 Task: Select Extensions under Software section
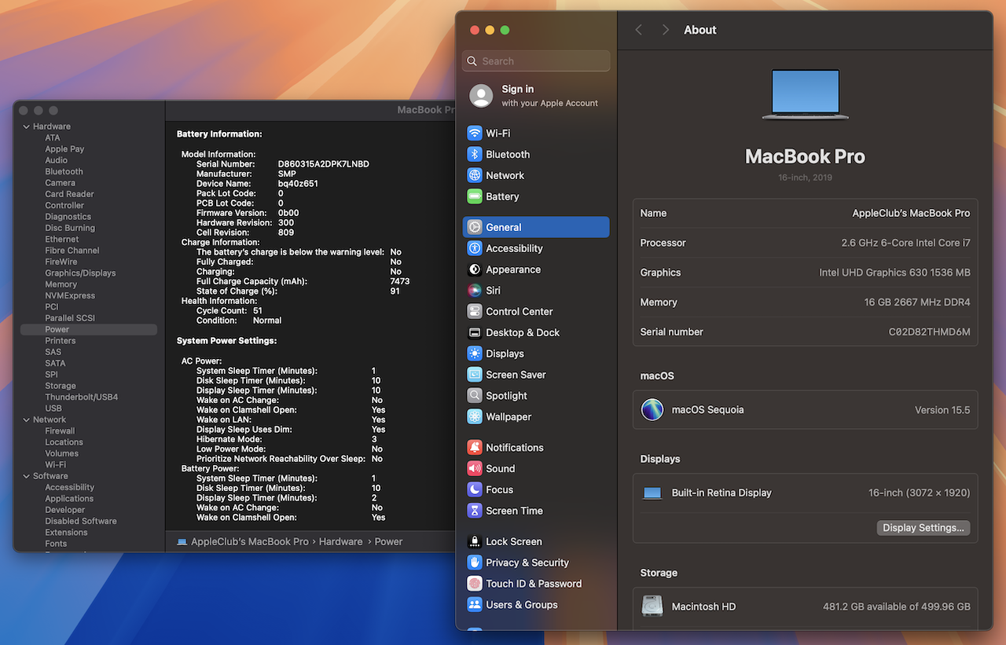[x=66, y=533]
